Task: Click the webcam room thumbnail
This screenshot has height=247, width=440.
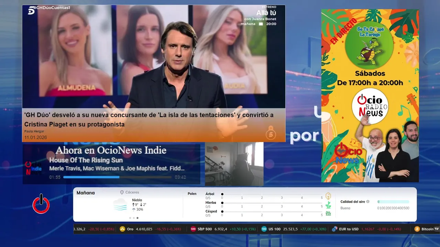Action: [x=234, y=164]
